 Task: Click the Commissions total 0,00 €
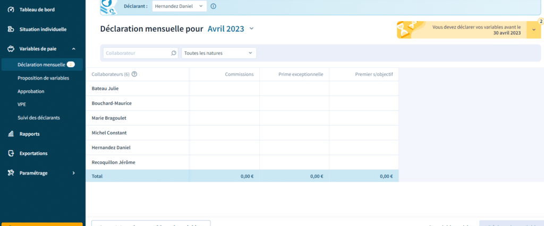(x=247, y=176)
